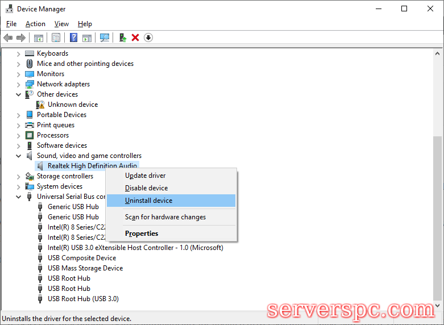444x325 pixels.
Task: Click Scan for hardware changes toolbar icon
Action: [x=105, y=37]
